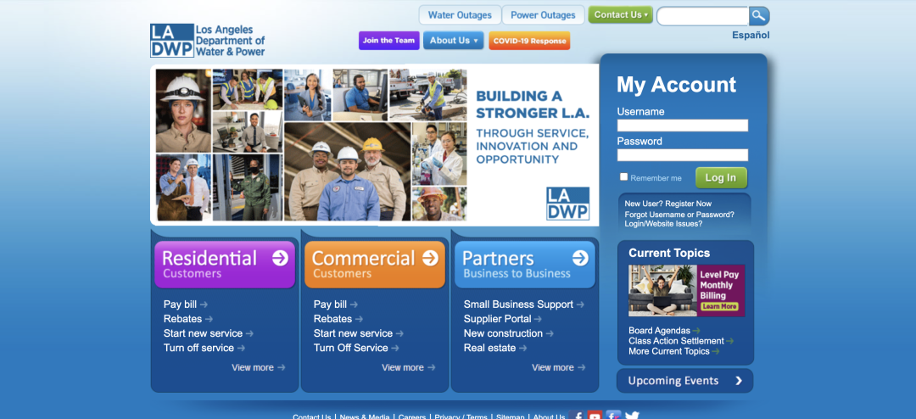This screenshot has height=419, width=916.
Task: Switch language to Español
Action: coord(751,35)
